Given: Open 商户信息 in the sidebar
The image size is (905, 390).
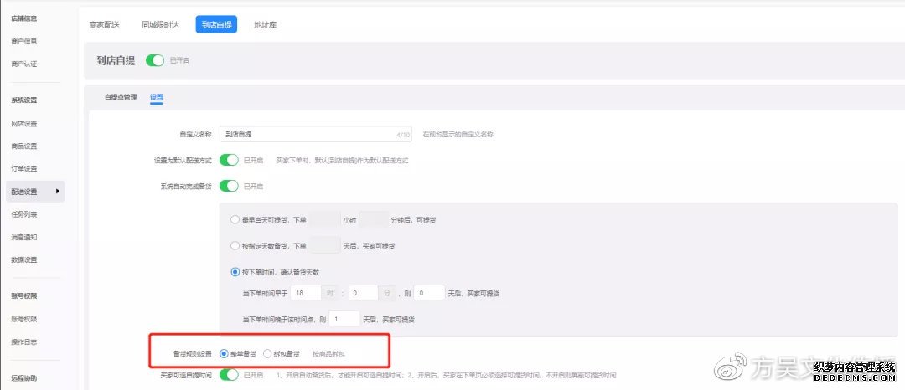Looking at the screenshot, I should [x=24, y=41].
